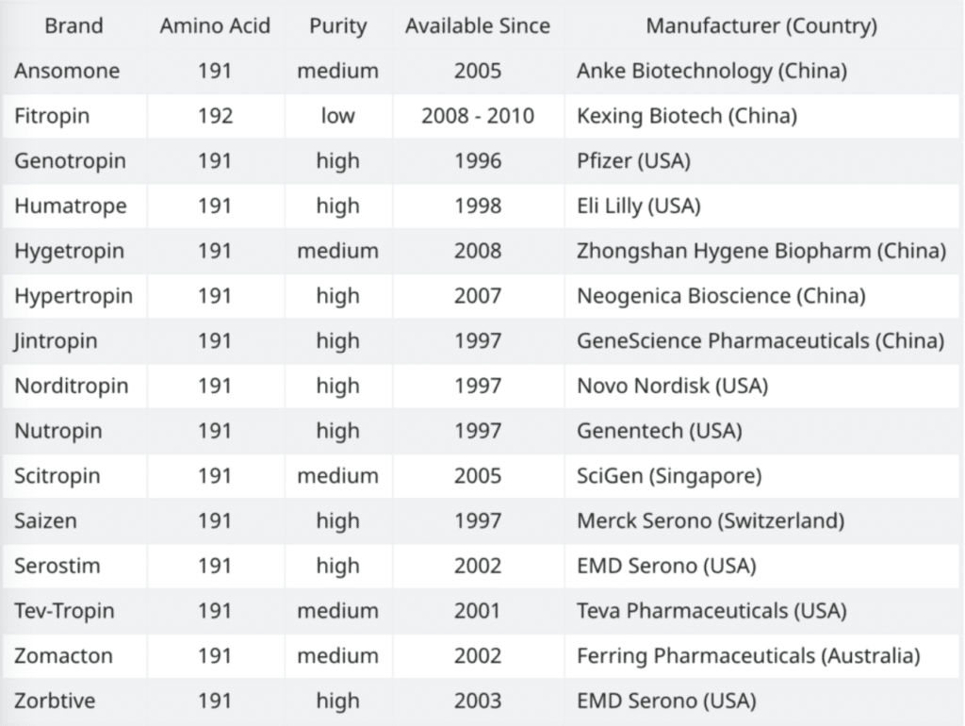Click the Brand column header
The height and width of the screenshot is (726, 965).
tap(74, 25)
